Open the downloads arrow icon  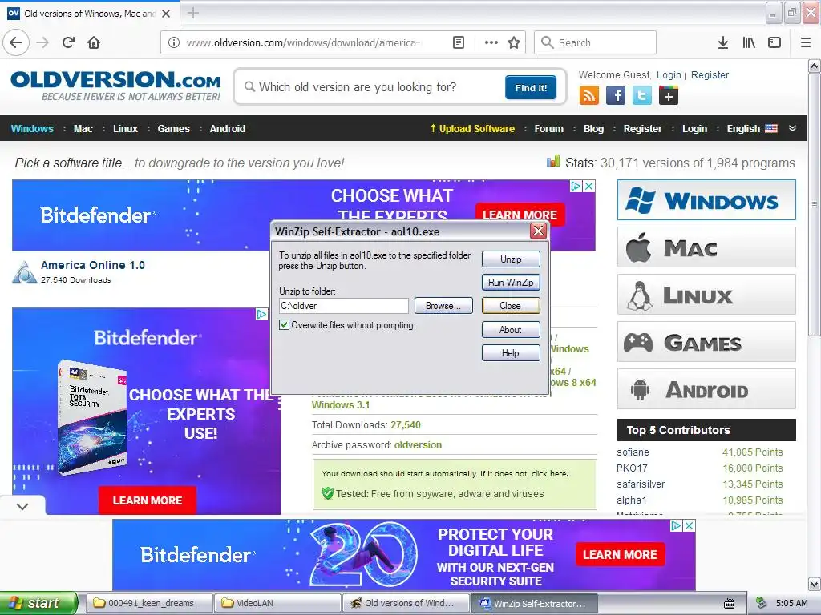pos(723,42)
